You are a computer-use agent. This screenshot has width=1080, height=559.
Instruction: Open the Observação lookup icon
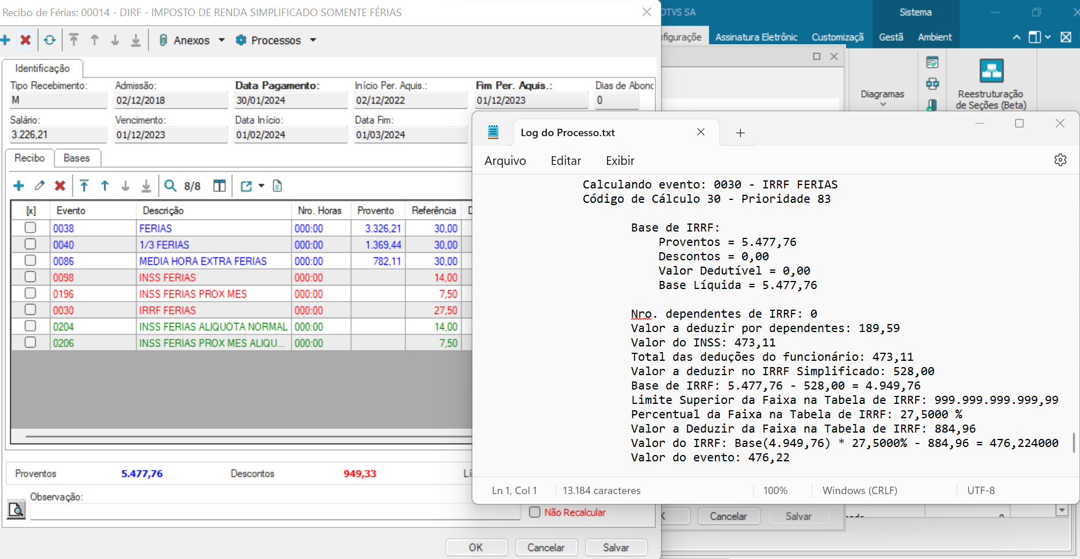16,510
